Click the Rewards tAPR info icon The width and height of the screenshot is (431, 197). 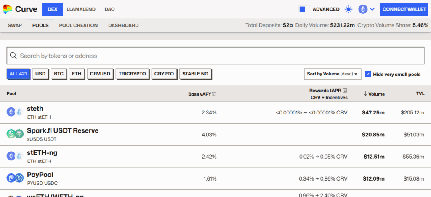tap(345, 91)
